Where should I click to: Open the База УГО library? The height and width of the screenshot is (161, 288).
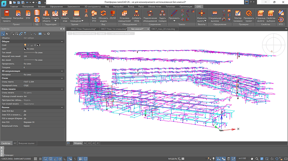pos(94,16)
